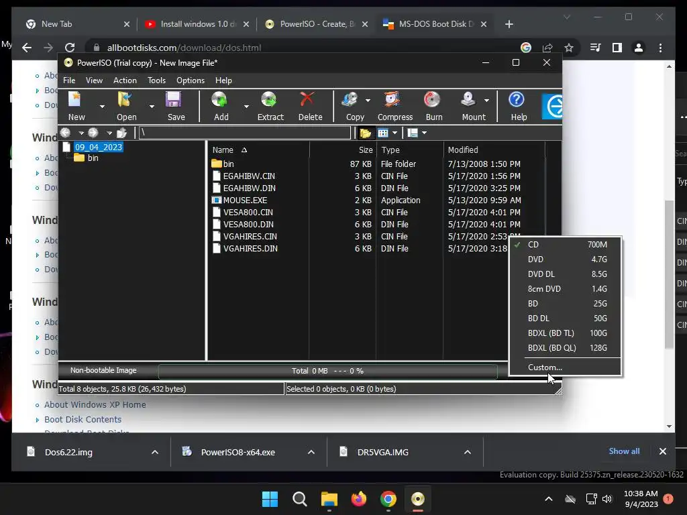Expand the New button dropdown arrow

point(102,107)
